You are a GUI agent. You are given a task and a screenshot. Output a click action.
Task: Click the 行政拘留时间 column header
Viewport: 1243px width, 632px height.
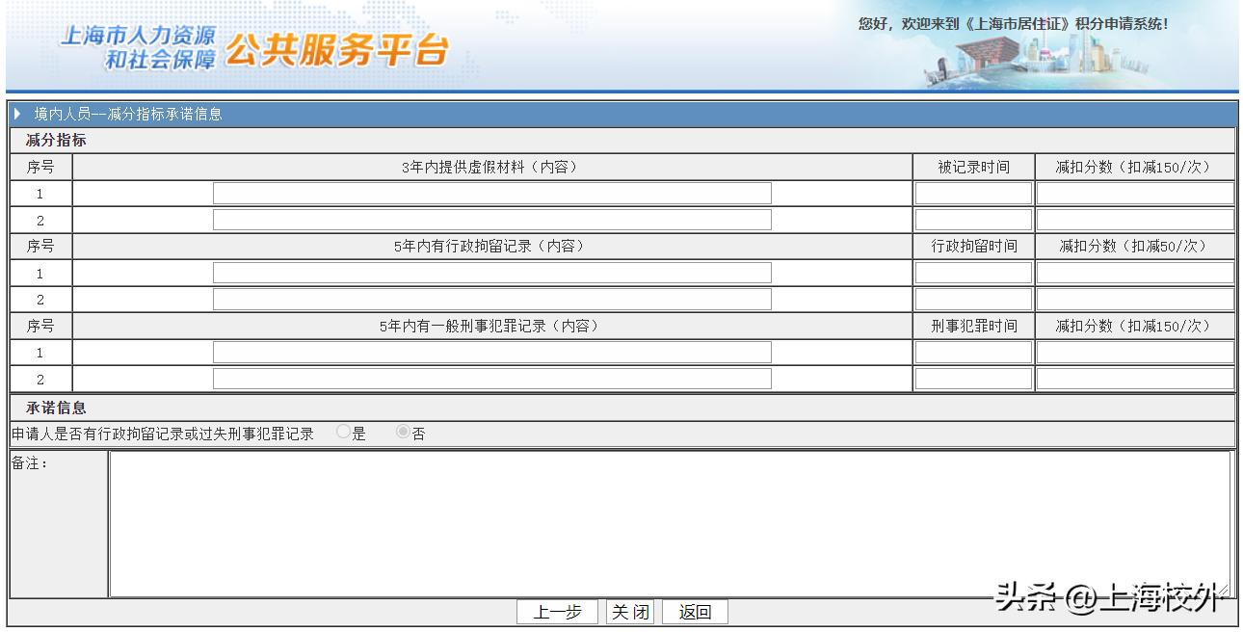[973, 247]
